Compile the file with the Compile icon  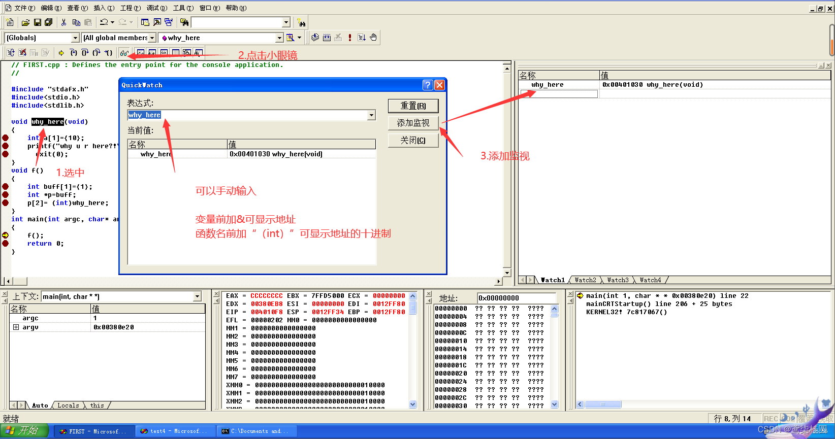pyautogui.click(x=315, y=38)
